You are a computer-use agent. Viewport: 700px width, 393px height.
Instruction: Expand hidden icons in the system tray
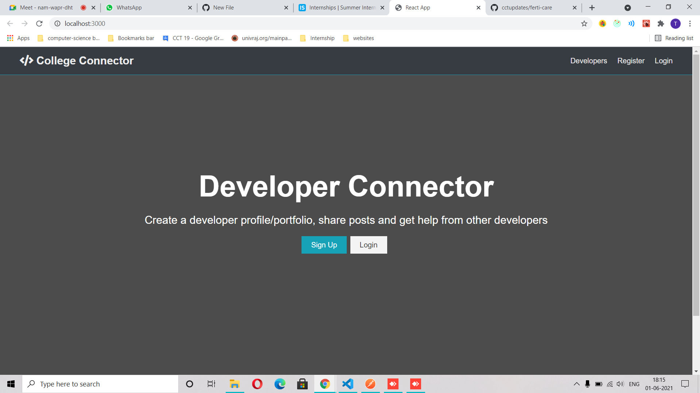click(x=576, y=384)
